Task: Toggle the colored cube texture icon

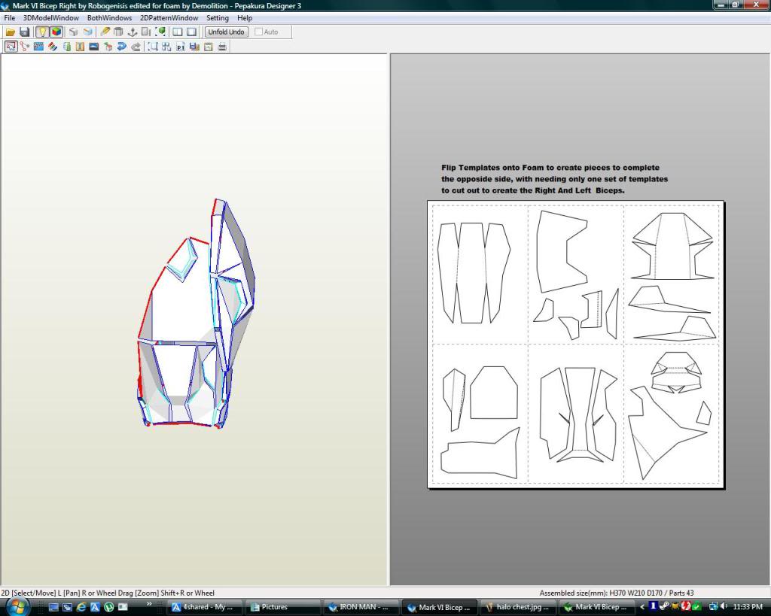Action: point(56,32)
